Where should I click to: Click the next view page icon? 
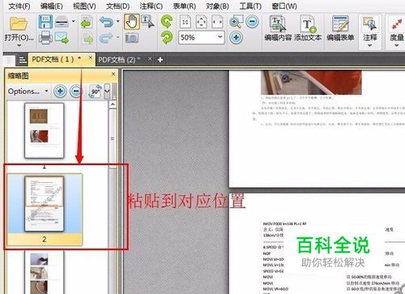point(87,38)
